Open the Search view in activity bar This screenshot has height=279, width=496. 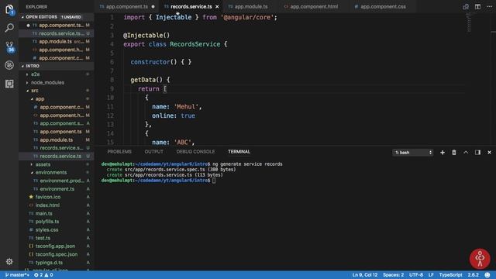click(x=9, y=28)
